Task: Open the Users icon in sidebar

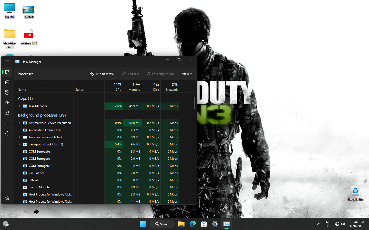Action: [x=7, y=113]
